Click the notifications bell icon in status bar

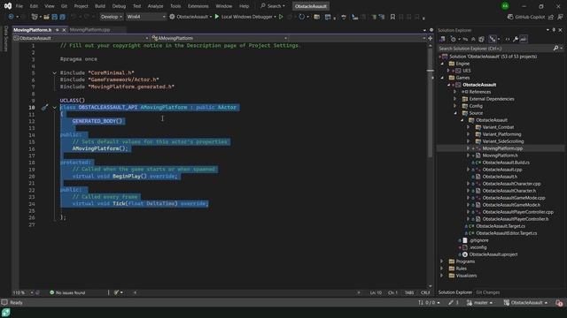pos(559,303)
